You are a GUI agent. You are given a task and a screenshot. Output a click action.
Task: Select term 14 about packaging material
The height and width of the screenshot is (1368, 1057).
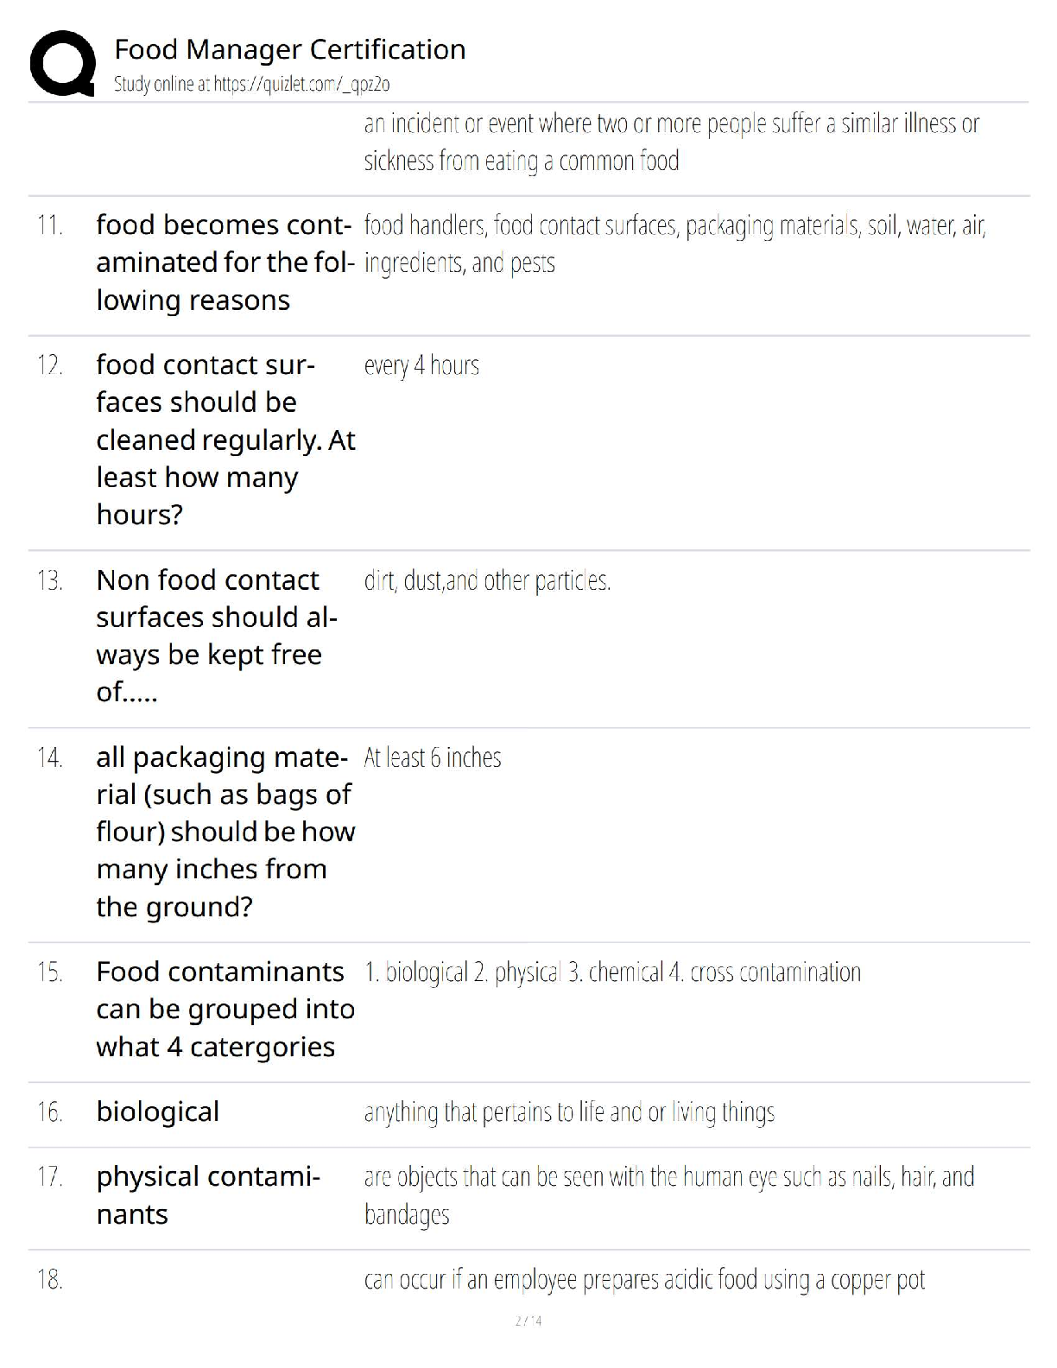(225, 832)
